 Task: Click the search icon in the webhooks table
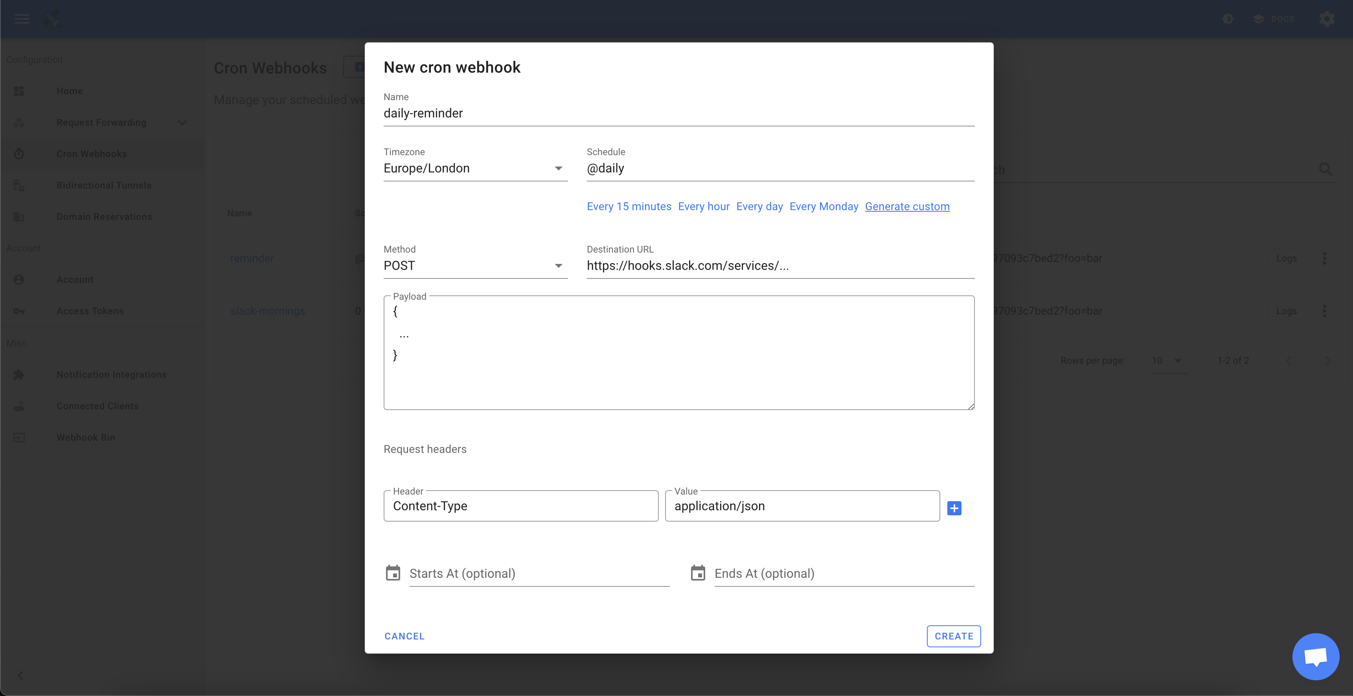tap(1326, 169)
